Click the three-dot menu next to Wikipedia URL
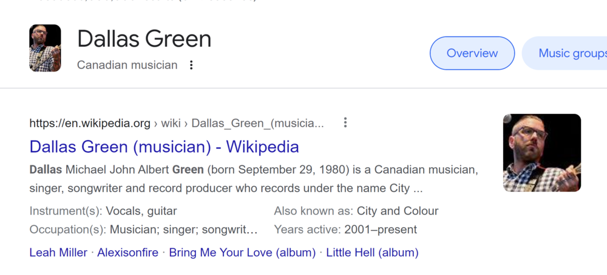This screenshot has height=275, width=607. (x=345, y=123)
